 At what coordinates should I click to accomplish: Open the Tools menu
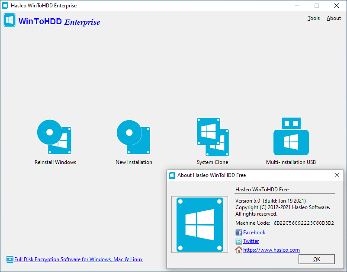click(x=313, y=18)
